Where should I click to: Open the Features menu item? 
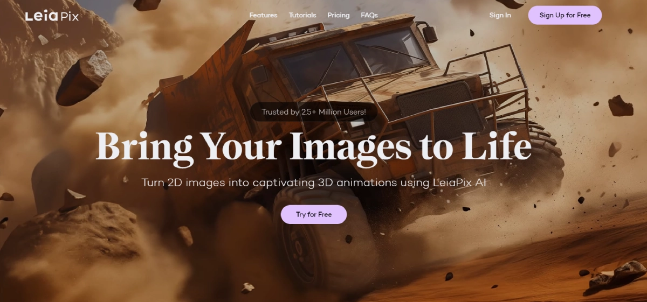pyautogui.click(x=263, y=15)
